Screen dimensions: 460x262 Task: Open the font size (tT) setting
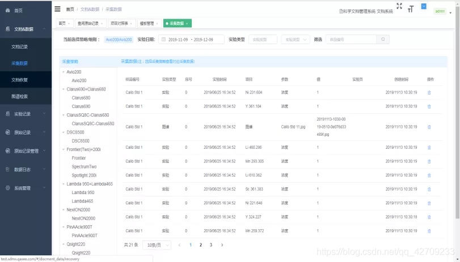click(x=411, y=10)
